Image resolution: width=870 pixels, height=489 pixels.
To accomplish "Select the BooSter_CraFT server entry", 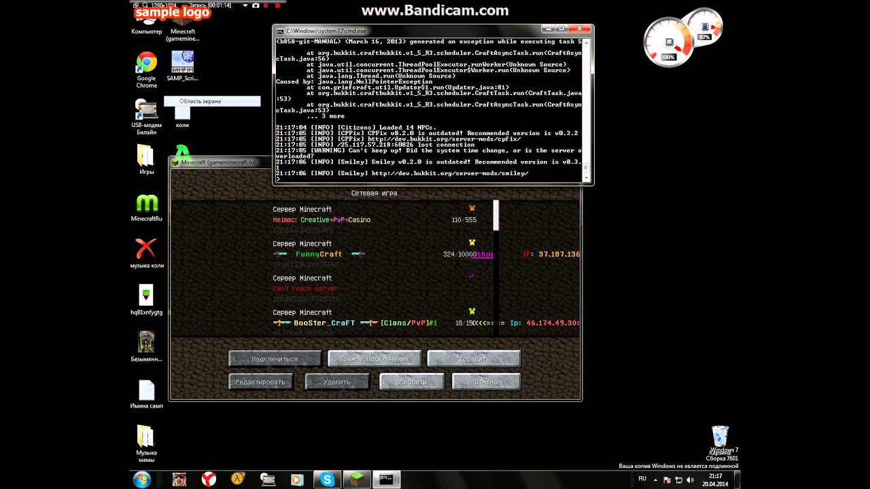I will (x=375, y=323).
